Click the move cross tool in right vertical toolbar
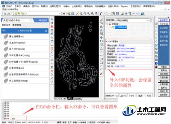This screenshot has width=171, height=124. 101,37
